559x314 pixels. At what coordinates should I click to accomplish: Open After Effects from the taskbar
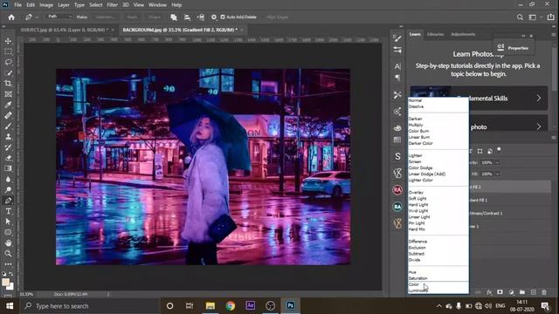[251, 306]
